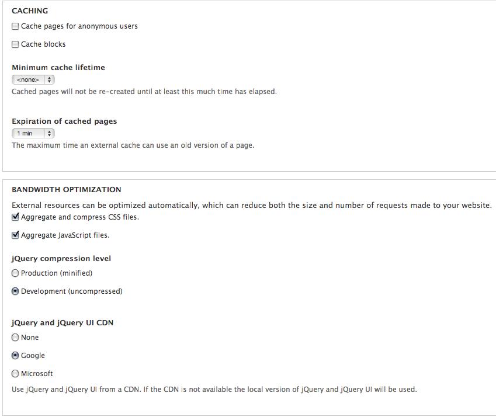The height and width of the screenshot is (417, 496).
Task: Click the "Microsoft" option label text
Action: (x=37, y=374)
